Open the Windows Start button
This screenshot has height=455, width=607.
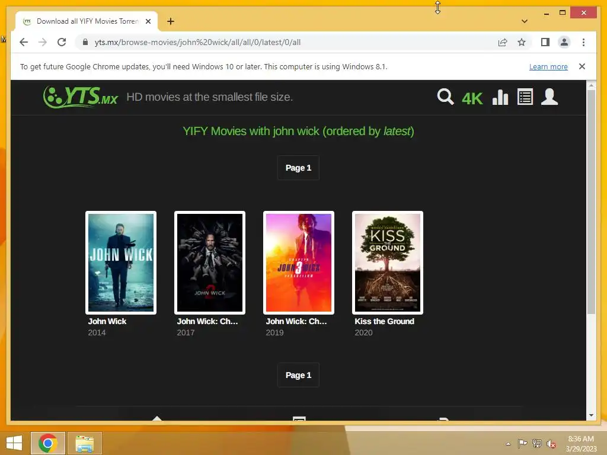(14, 443)
